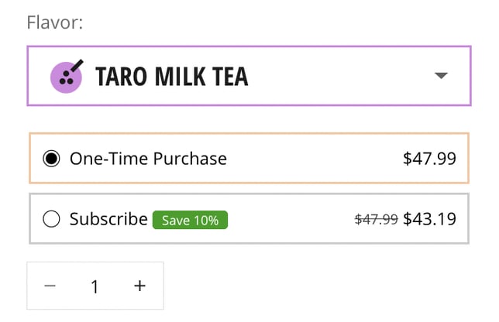Image resolution: width=499 pixels, height=322 pixels.
Task: Click the gray-bordered Subscribe option box
Action: (249, 219)
